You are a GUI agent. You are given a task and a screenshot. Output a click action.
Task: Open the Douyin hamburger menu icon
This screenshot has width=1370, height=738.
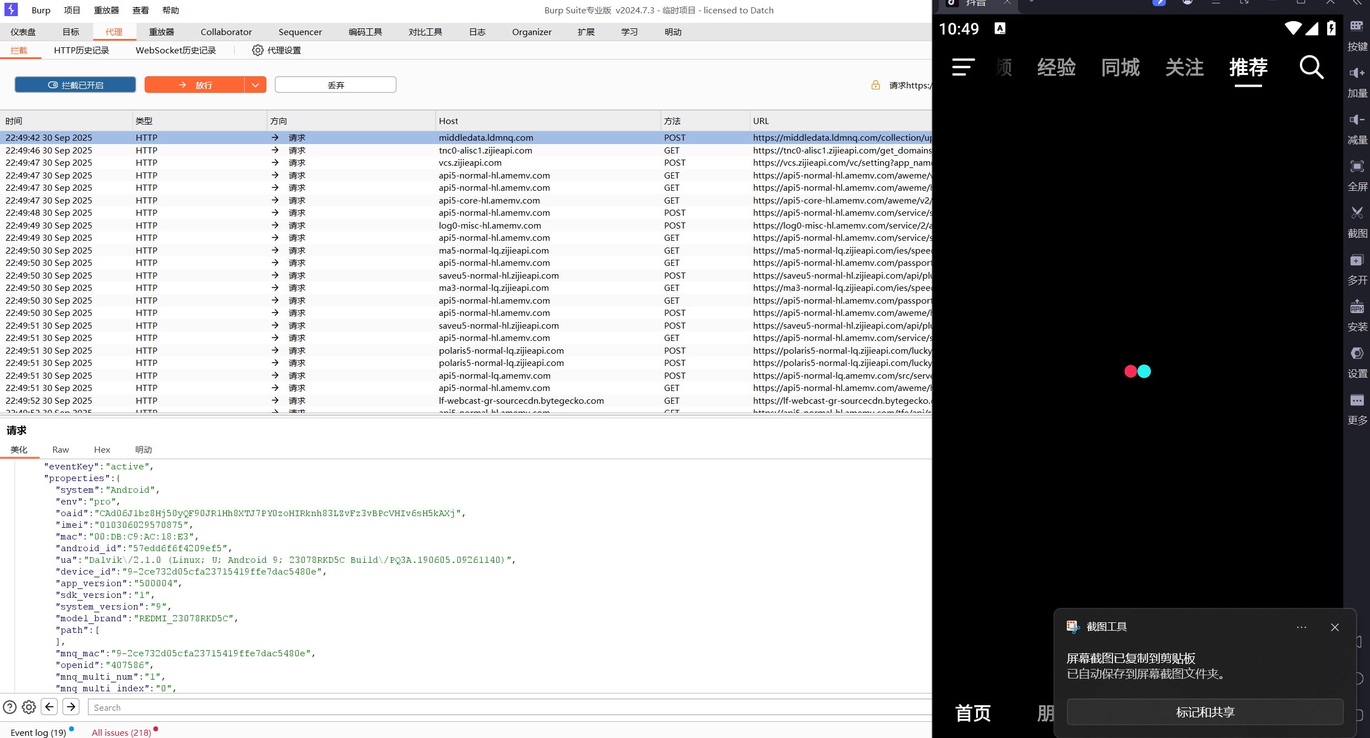963,67
